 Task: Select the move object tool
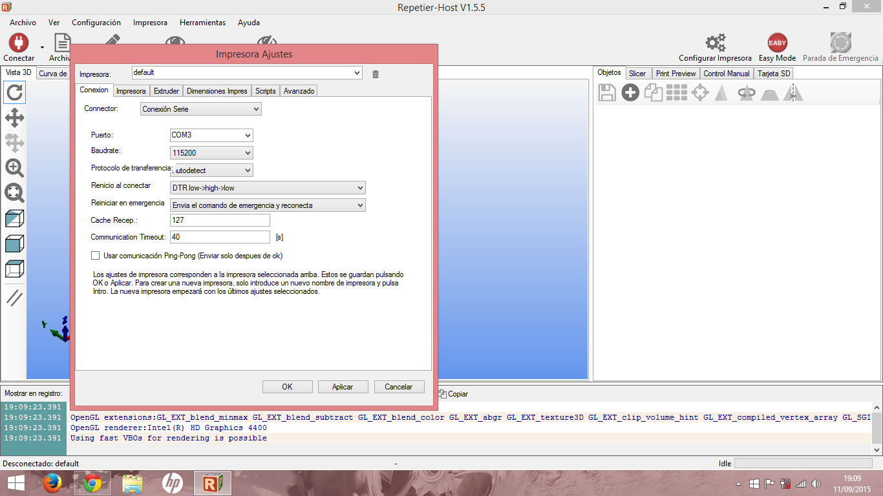(x=14, y=143)
